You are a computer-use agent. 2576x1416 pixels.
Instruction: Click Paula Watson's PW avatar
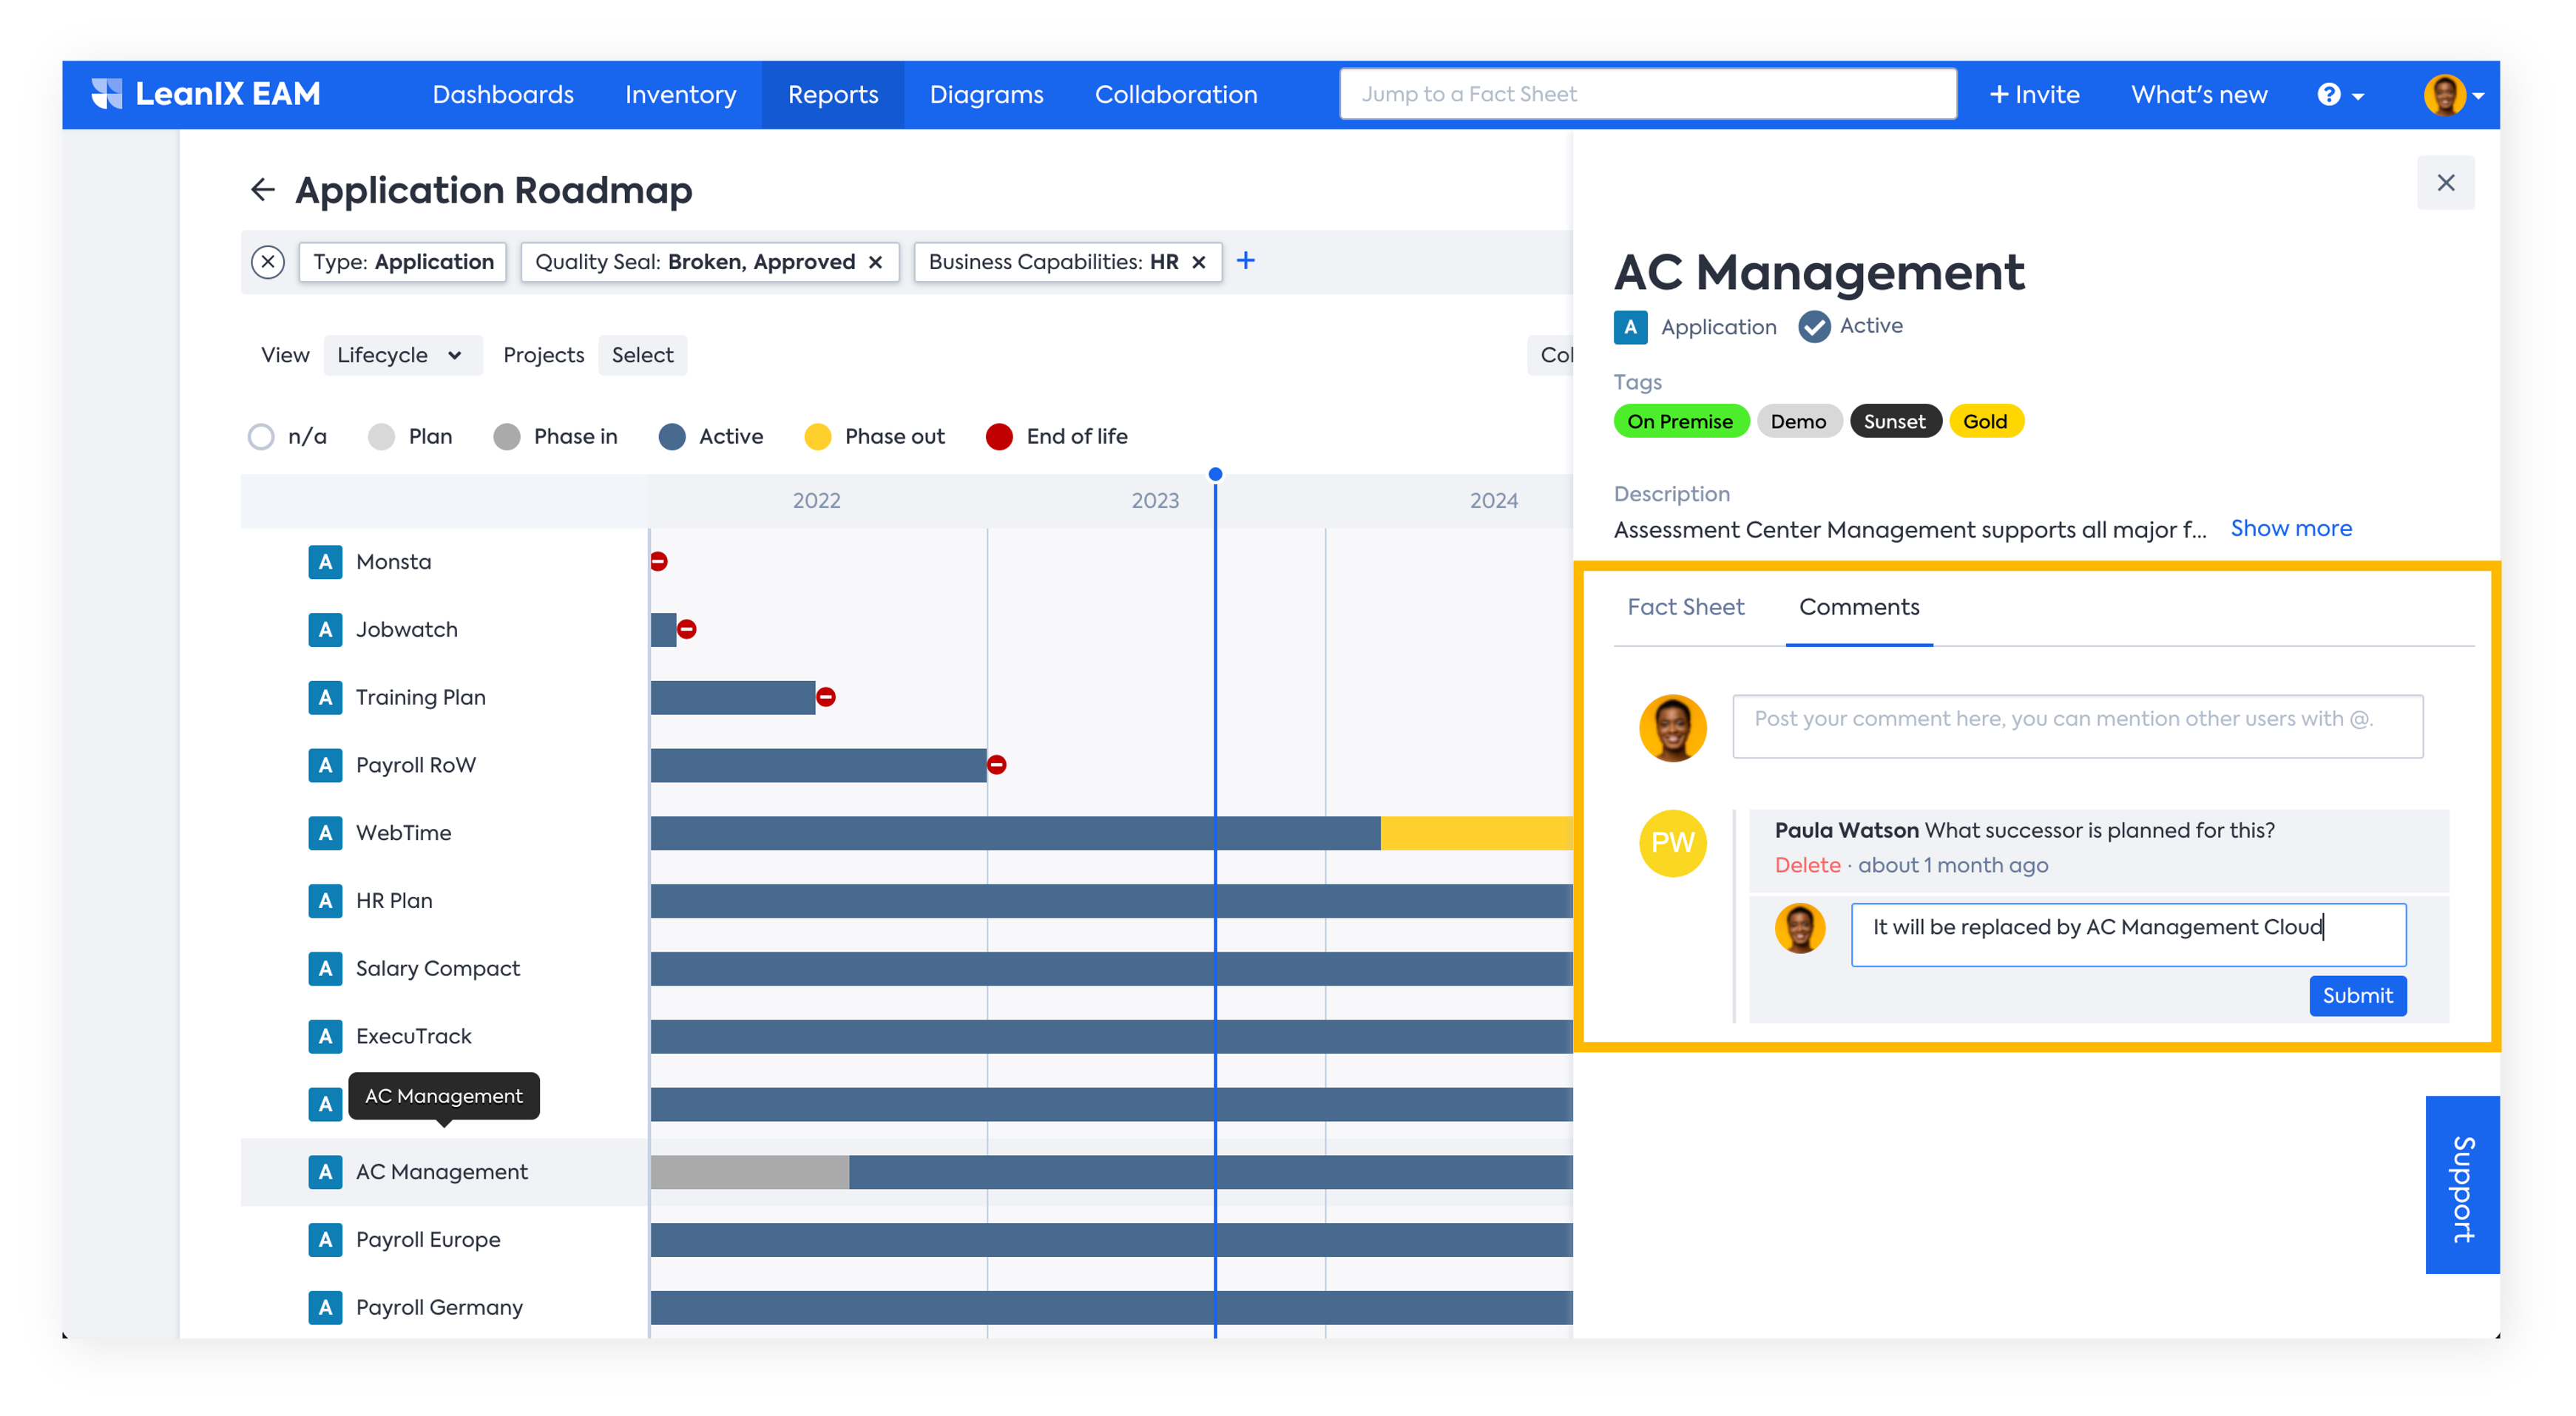[1673, 843]
